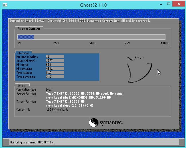Click the Symantec yin-yang logo

tap(94, 123)
